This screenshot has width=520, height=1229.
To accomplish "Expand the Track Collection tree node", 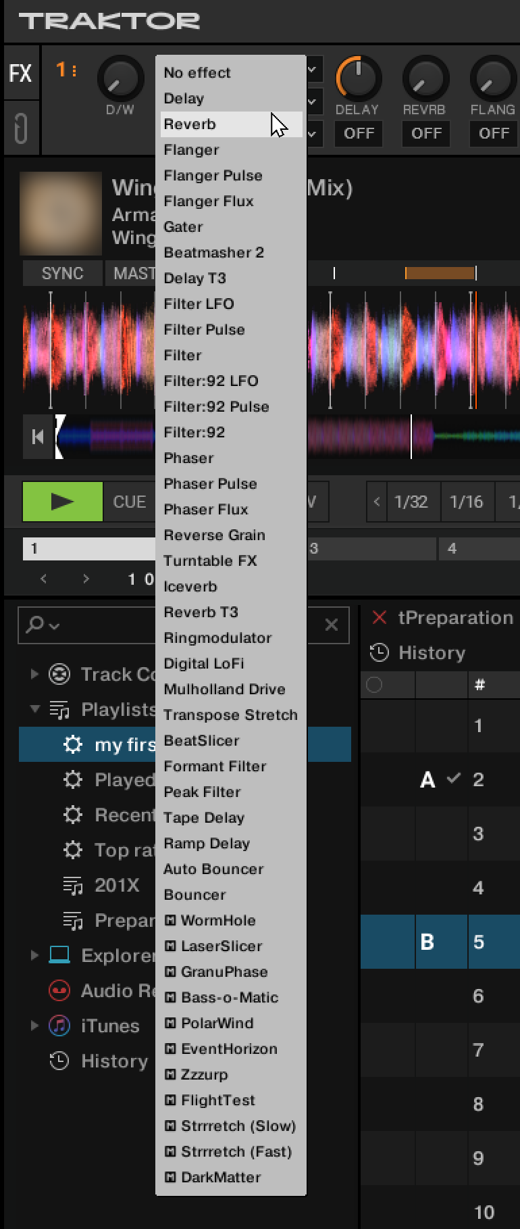I will pos(34,673).
